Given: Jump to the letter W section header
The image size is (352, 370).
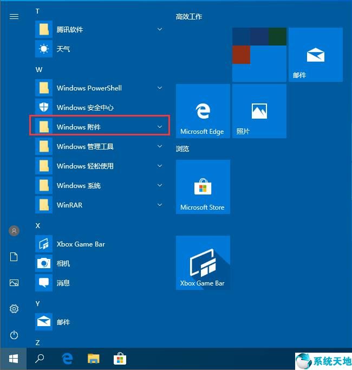Looking at the screenshot, I should 39,70.
